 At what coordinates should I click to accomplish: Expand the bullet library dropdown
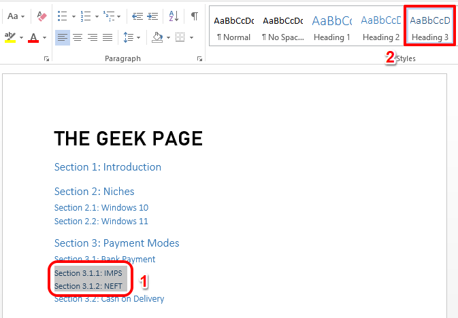click(73, 16)
